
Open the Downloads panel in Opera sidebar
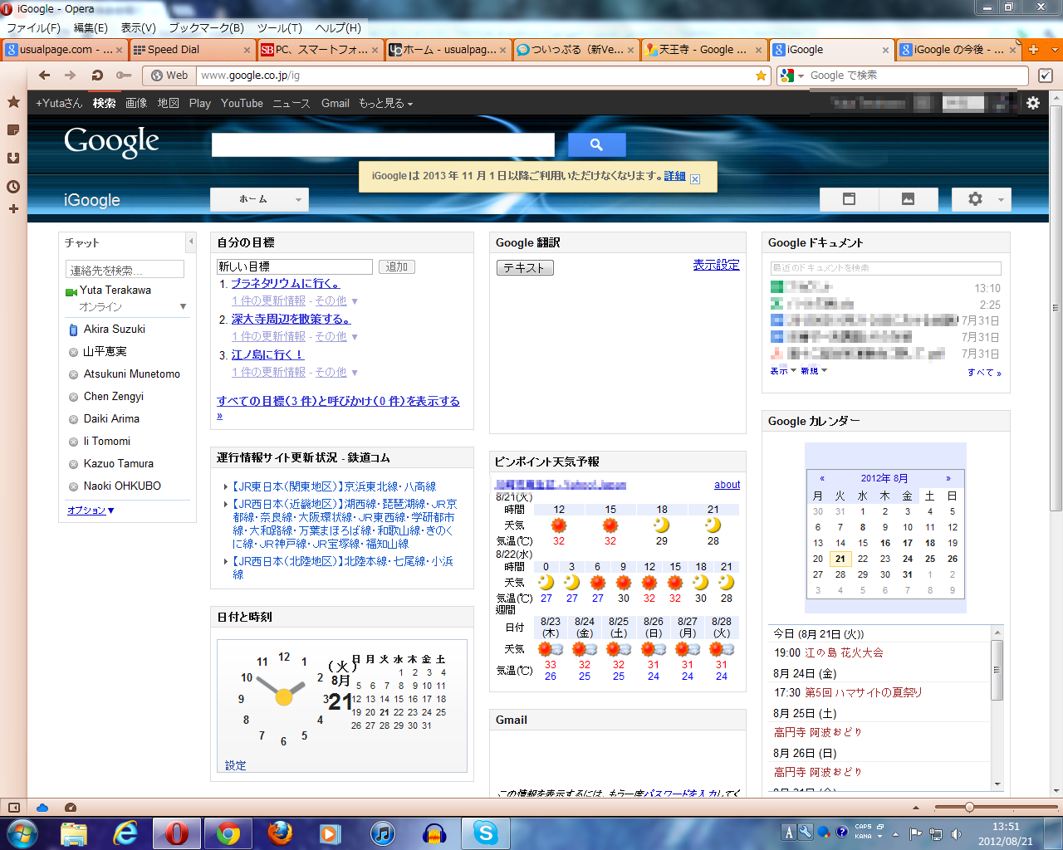pyautogui.click(x=13, y=158)
